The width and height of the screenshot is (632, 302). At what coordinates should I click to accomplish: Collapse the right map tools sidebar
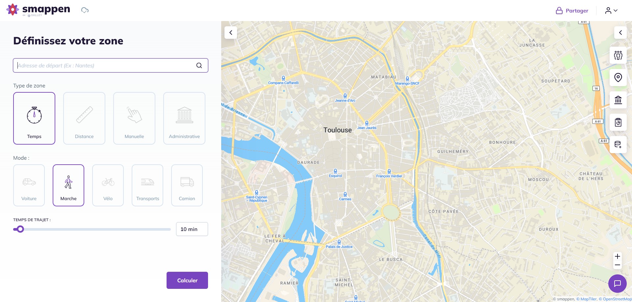tap(620, 33)
